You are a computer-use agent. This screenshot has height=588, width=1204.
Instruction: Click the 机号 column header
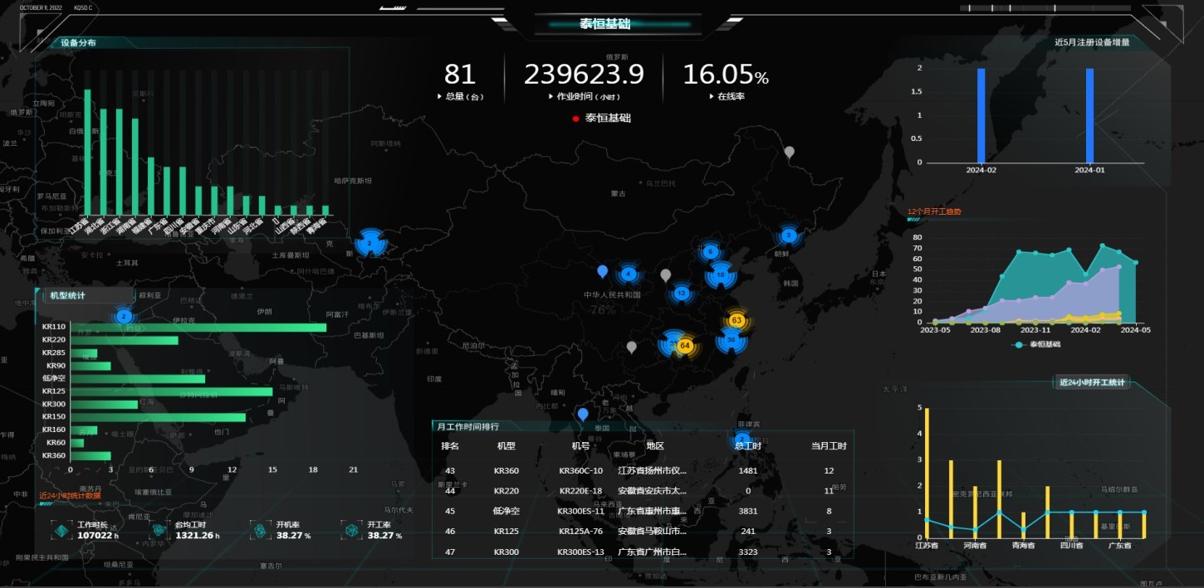pos(580,446)
